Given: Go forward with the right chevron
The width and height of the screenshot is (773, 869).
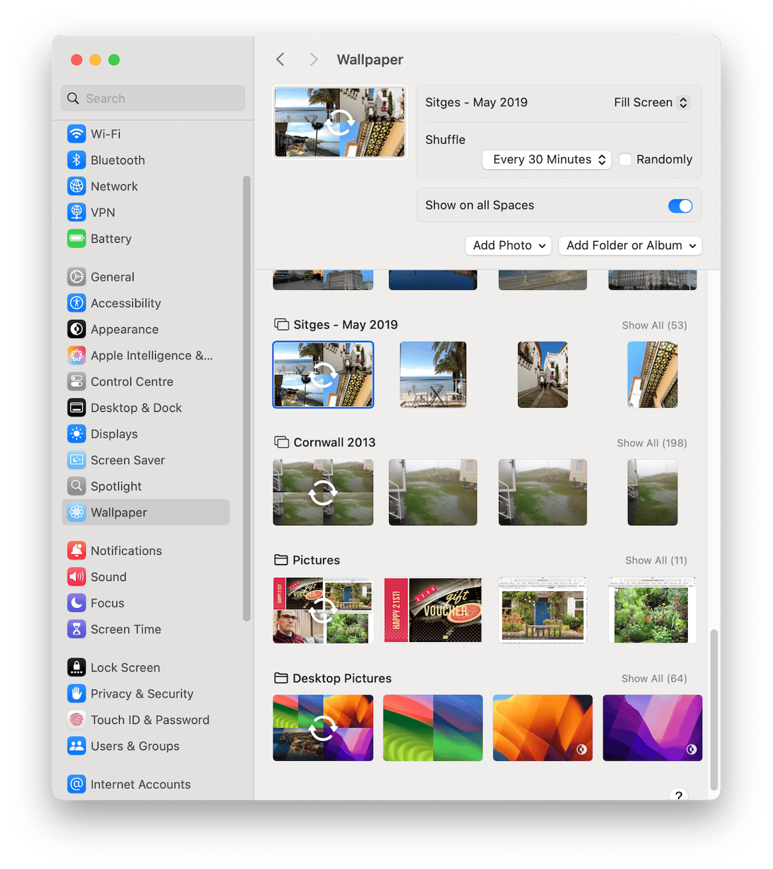Looking at the screenshot, I should coord(313,60).
